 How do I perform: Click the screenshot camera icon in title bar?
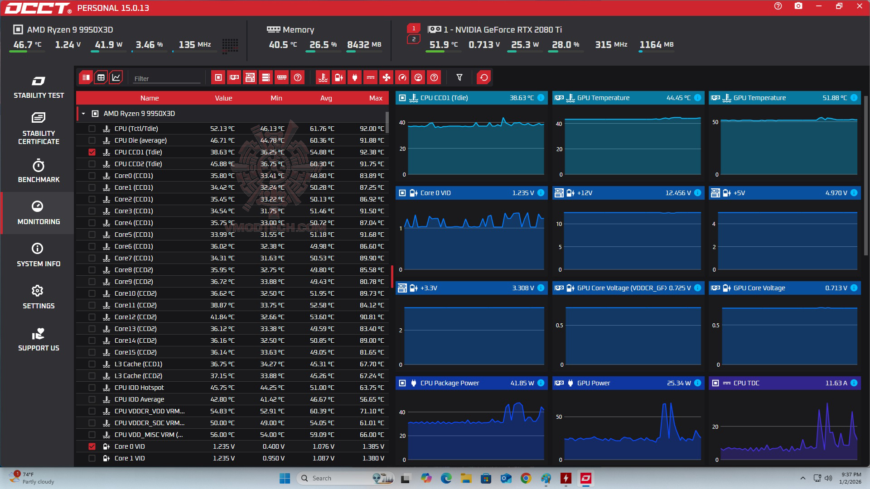(798, 6)
